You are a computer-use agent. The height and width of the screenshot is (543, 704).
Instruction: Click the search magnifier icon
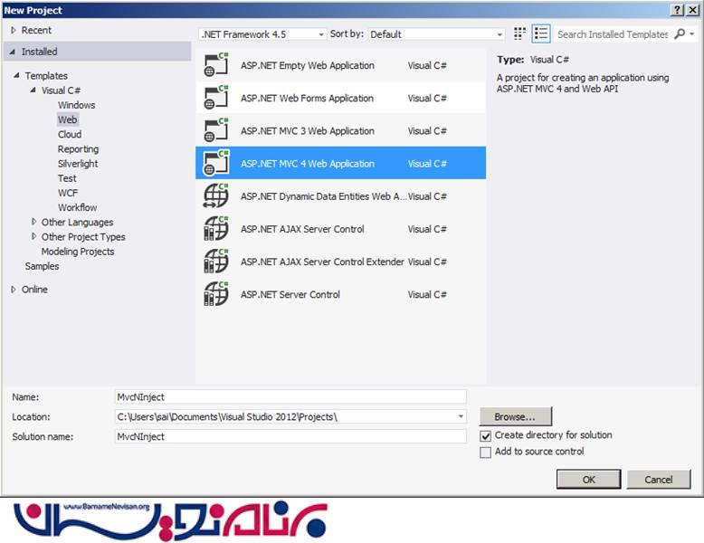[680, 33]
